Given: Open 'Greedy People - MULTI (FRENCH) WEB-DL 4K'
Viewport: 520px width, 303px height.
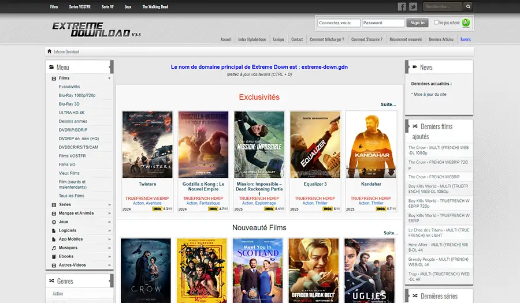Looking at the screenshot, I should coord(438,262).
